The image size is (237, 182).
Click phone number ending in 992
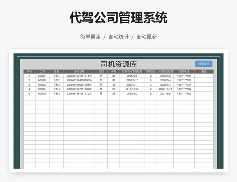184,89
